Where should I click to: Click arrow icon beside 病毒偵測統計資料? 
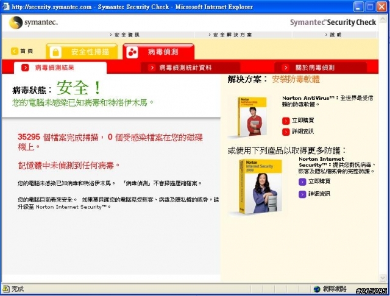(152, 68)
